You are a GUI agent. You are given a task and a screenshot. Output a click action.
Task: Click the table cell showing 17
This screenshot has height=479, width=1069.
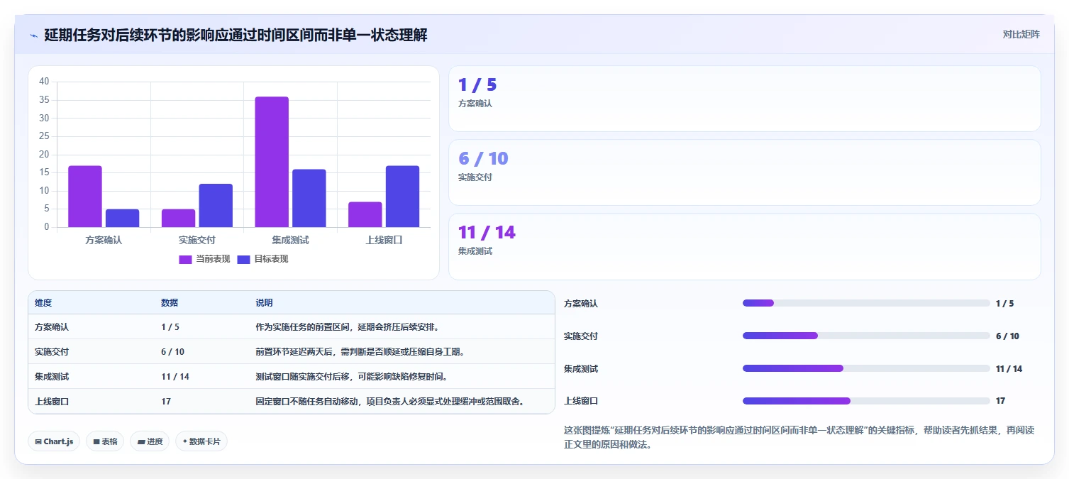[166, 402]
